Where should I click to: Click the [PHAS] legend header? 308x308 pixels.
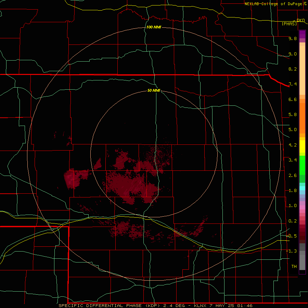[289, 24]
